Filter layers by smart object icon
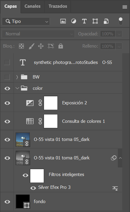Image resolution: width=130 pixels, height=212 pixels. click(x=106, y=21)
